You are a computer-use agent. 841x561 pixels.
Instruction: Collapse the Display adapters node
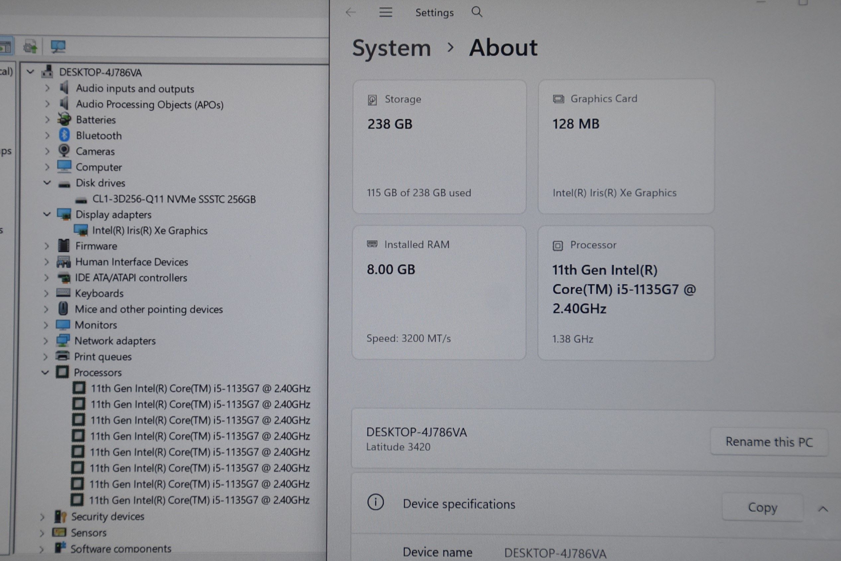pyautogui.click(x=47, y=214)
